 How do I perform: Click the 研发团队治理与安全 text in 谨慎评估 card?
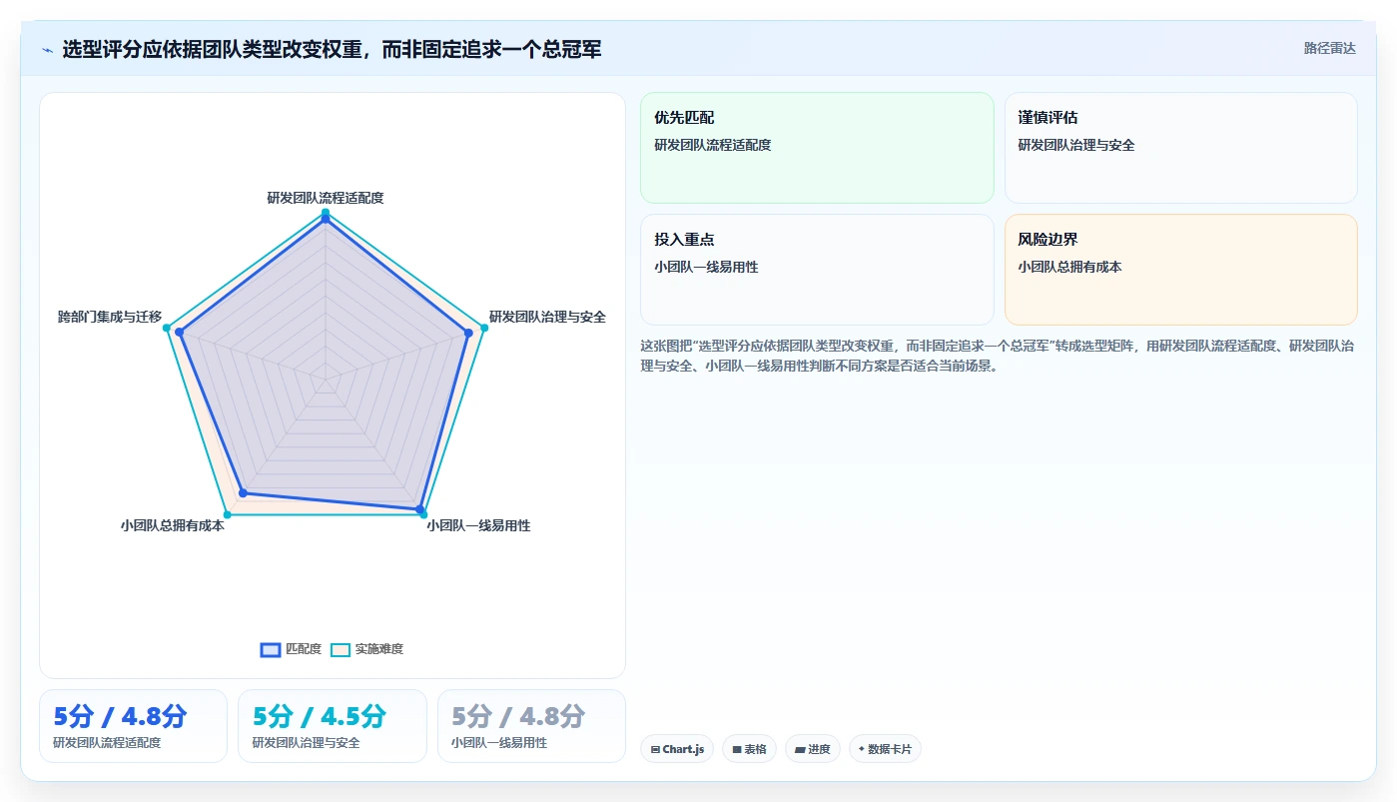pyautogui.click(x=1076, y=145)
